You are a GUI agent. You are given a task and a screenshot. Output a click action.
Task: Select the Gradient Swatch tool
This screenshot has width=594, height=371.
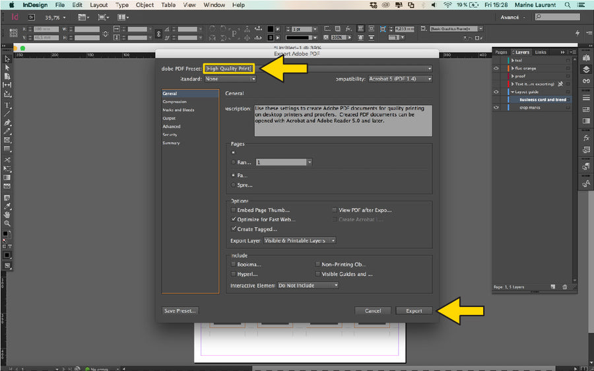point(7,178)
